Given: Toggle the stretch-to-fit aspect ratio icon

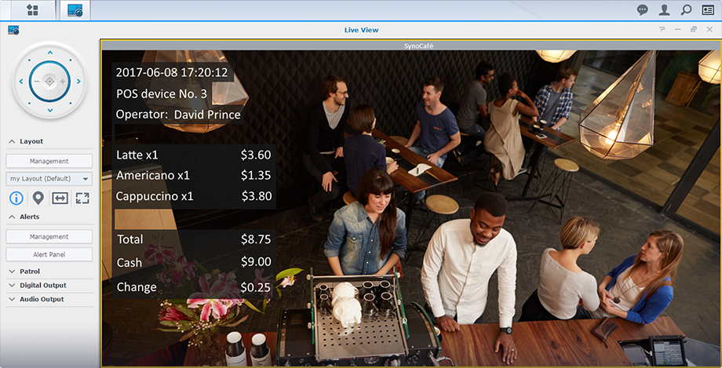Looking at the screenshot, I should pyautogui.click(x=60, y=198).
